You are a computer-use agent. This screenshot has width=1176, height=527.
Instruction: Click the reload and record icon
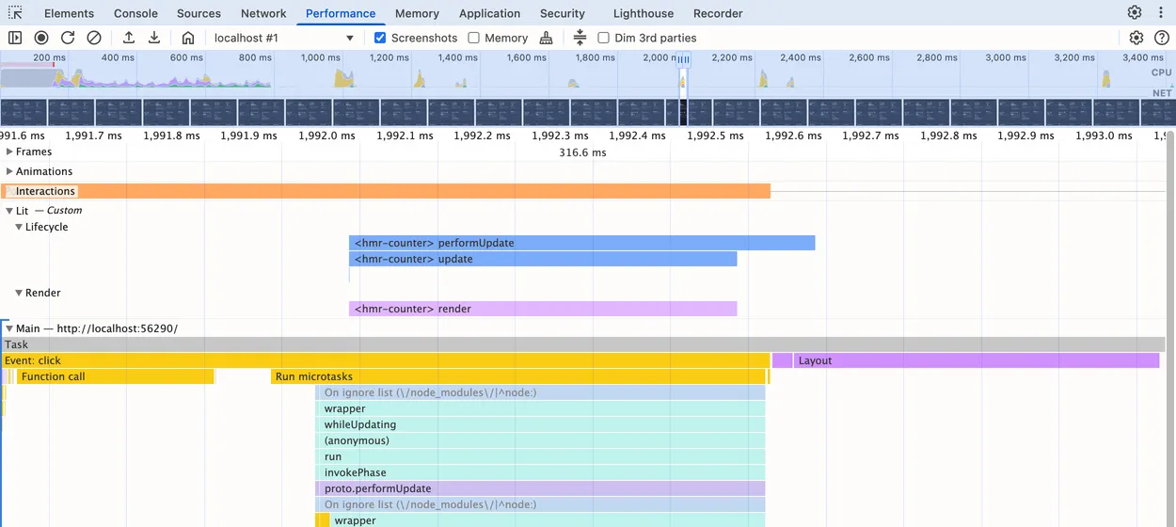point(68,38)
